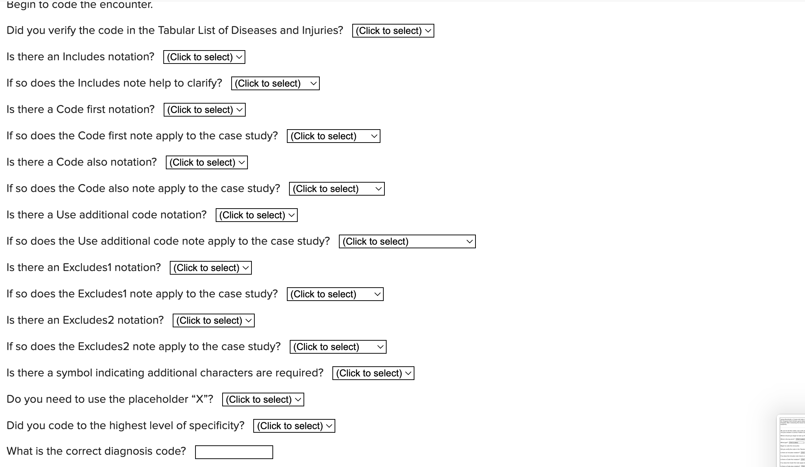
Task: Click the correct diagnosis code input box
Action: [233, 452]
